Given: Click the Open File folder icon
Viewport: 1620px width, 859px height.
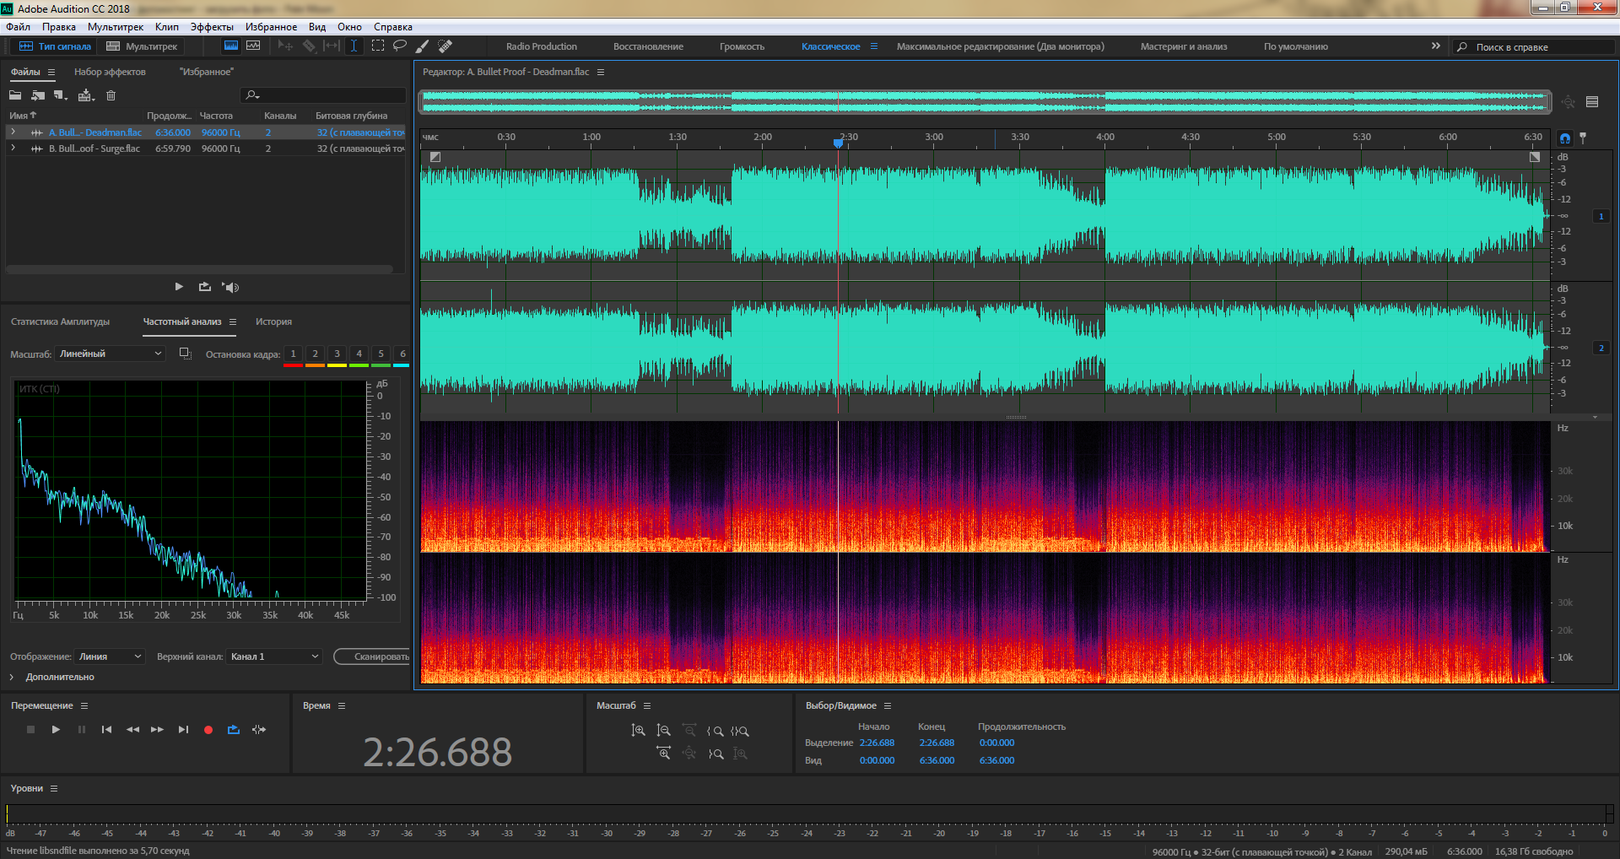Looking at the screenshot, I should pyautogui.click(x=15, y=95).
